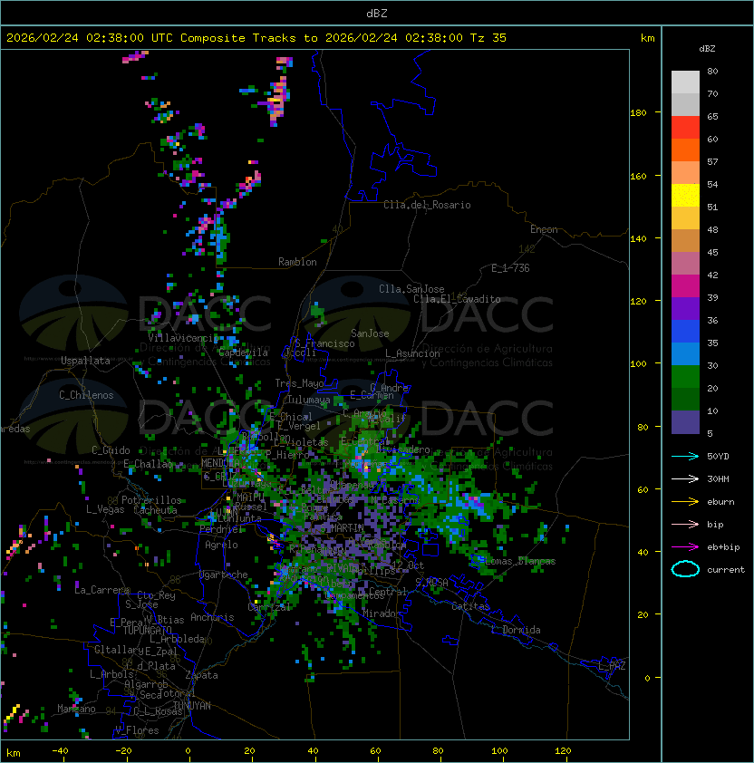Select the orange 57-60 dBZ swatch
This screenshot has width=754, height=763.
coord(685,150)
